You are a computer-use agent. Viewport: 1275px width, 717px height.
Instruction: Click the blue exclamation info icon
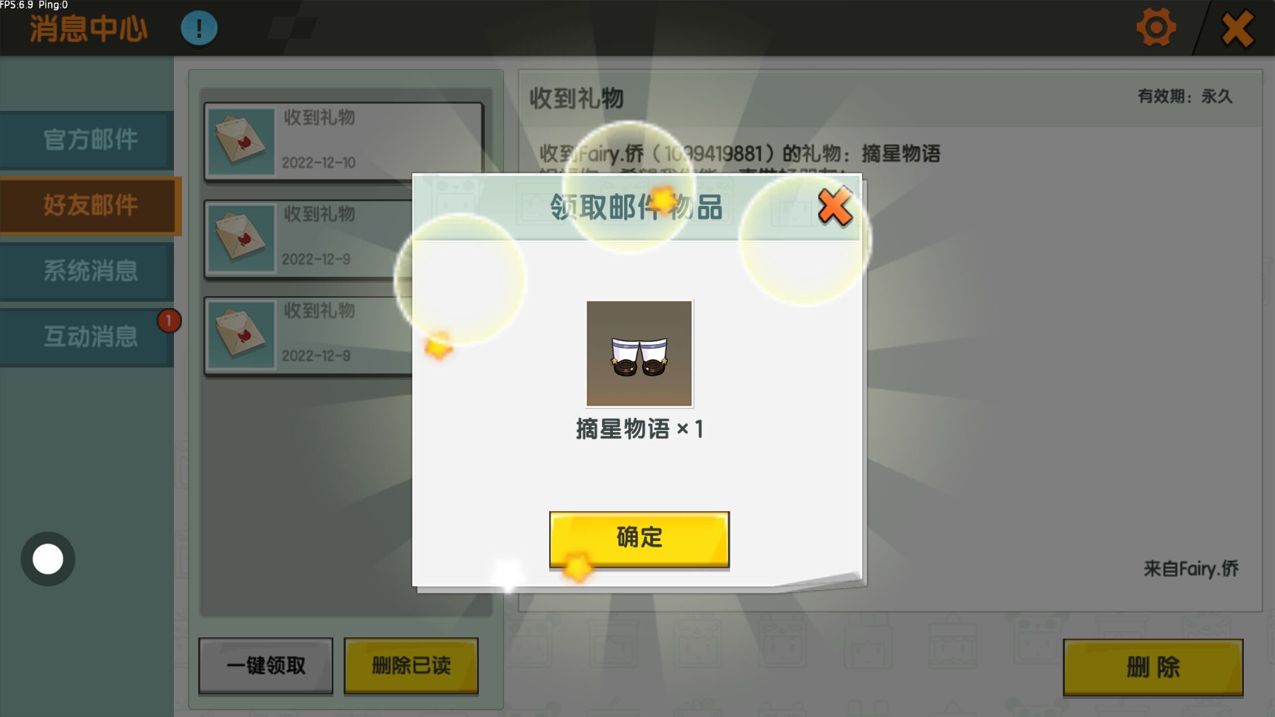click(x=199, y=28)
